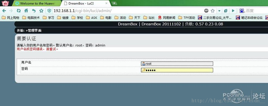Click the 密码 password field
The width and height of the screenshot is (268, 106).
(x=177, y=70)
